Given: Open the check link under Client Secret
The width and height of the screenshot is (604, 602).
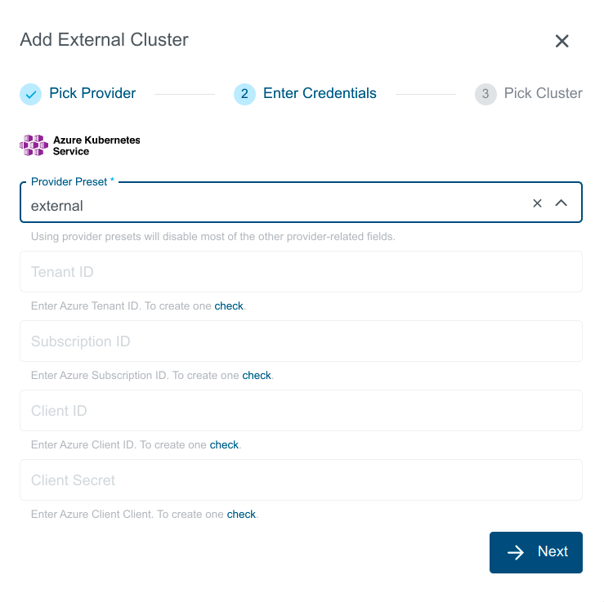Looking at the screenshot, I should tap(241, 515).
